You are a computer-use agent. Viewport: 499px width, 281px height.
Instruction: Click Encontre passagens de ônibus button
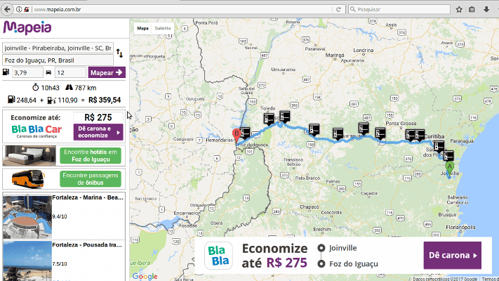pos(91,179)
